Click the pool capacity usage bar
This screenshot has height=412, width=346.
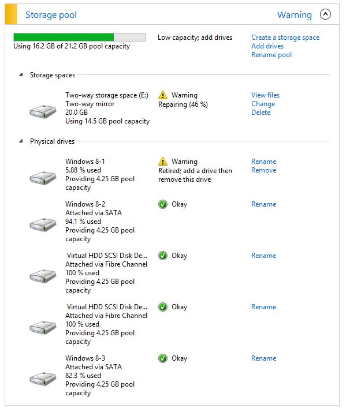tap(80, 37)
